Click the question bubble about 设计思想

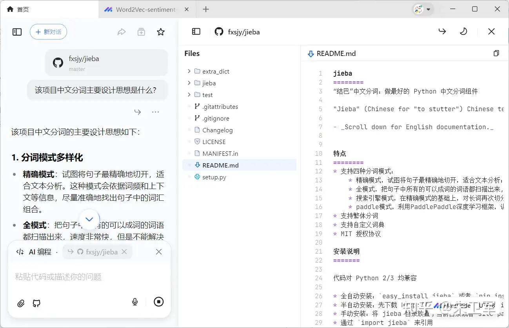pos(97,90)
